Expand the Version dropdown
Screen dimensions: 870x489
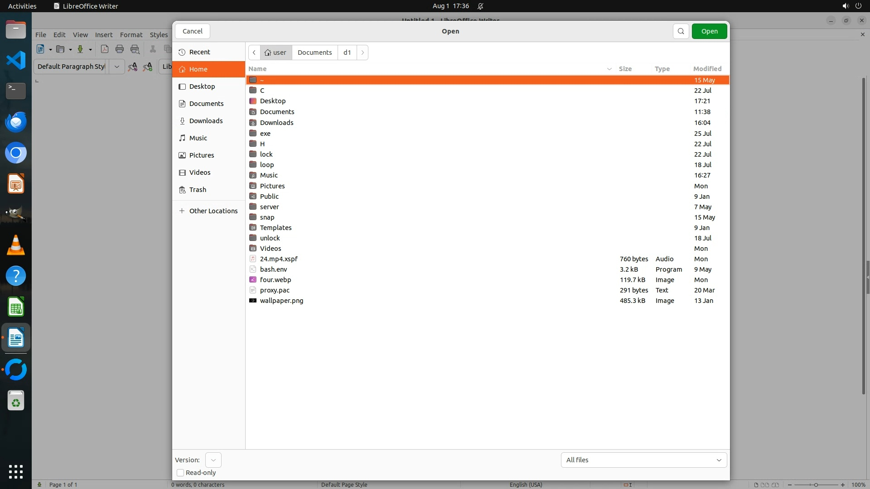[x=213, y=460]
